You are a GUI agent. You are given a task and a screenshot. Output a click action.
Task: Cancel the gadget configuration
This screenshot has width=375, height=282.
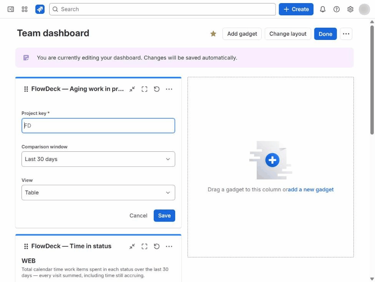138,216
